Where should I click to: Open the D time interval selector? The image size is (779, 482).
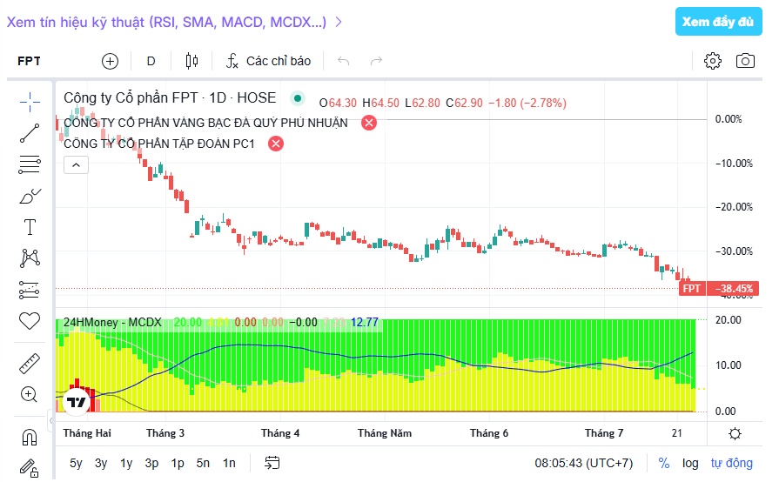click(x=151, y=61)
